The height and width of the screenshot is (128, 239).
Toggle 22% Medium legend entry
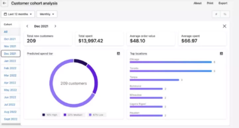pos(73,115)
